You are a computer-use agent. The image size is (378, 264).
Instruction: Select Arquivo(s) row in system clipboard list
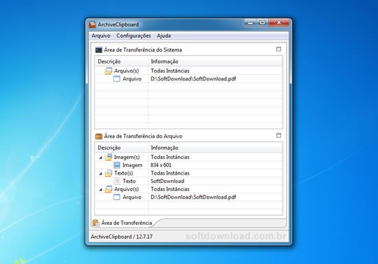click(188, 71)
